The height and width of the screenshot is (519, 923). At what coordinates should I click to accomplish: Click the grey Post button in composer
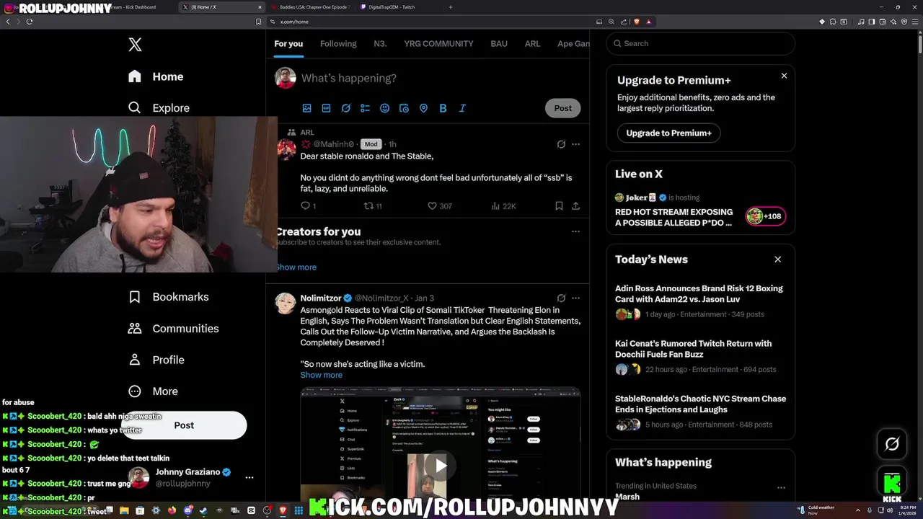pyautogui.click(x=562, y=108)
